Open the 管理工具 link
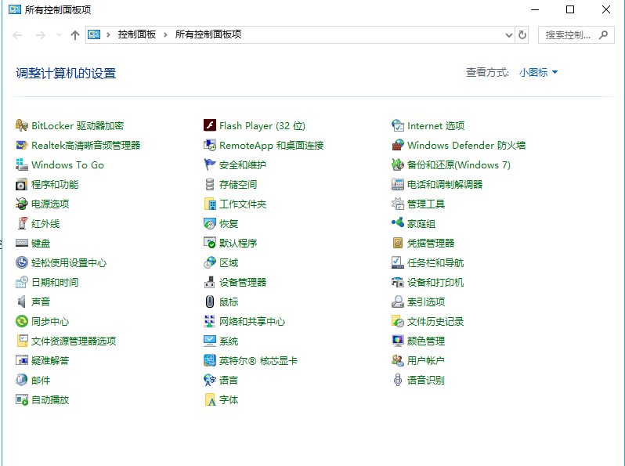 pos(426,204)
